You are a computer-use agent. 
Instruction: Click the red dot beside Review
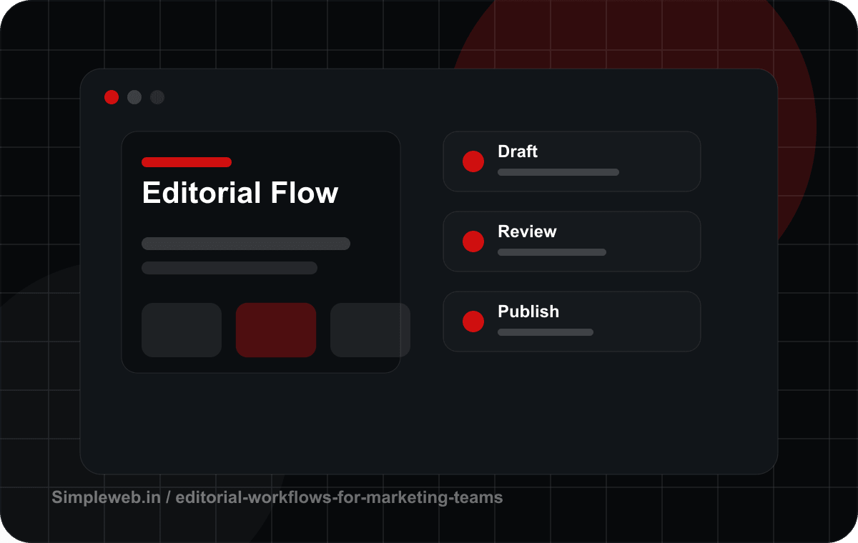click(473, 241)
